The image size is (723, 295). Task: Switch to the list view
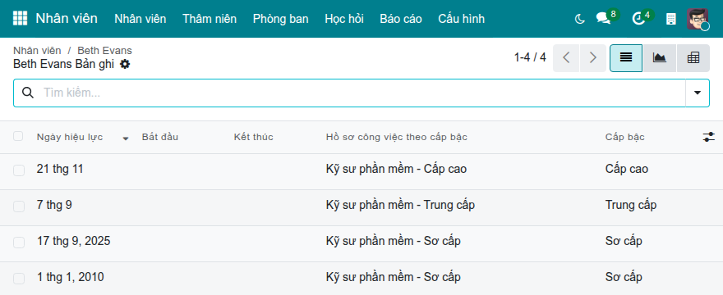pyautogui.click(x=626, y=58)
